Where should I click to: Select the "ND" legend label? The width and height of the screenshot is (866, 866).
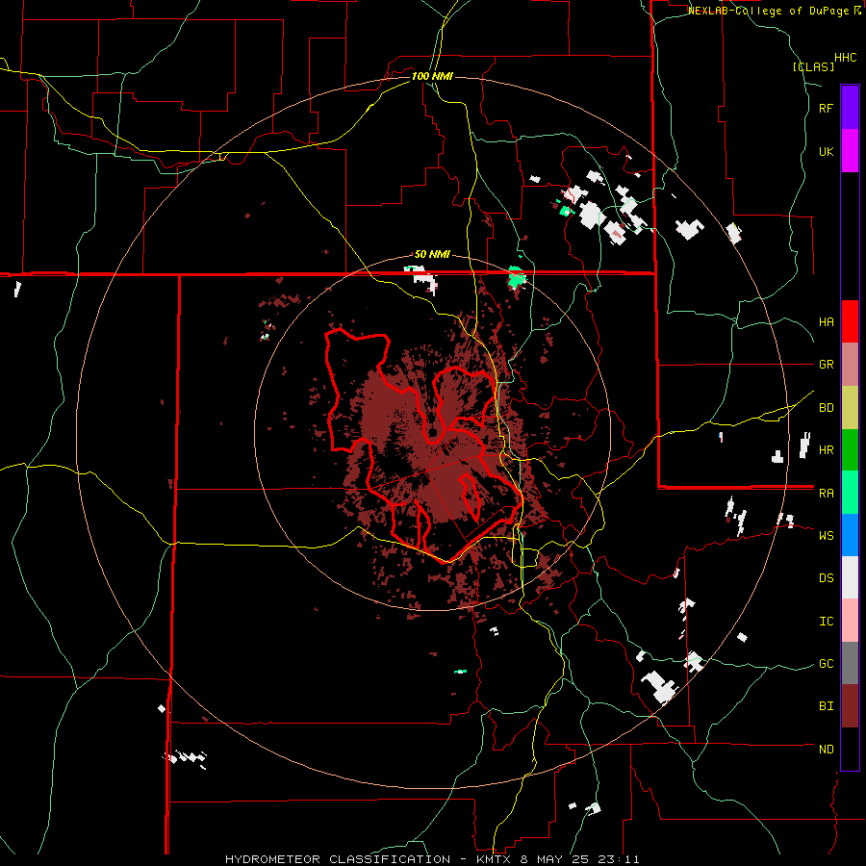coord(827,750)
